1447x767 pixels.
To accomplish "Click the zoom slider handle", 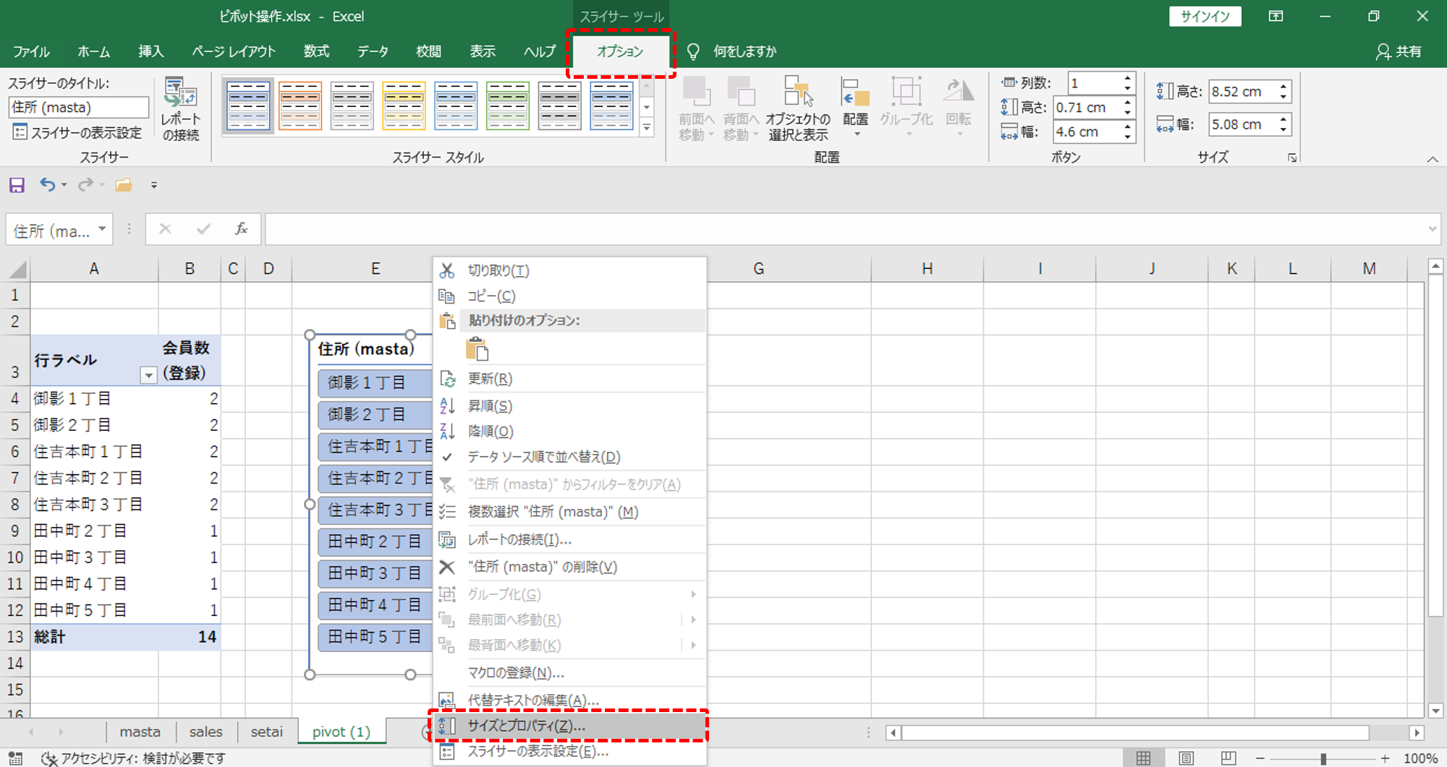I will tap(1323, 758).
